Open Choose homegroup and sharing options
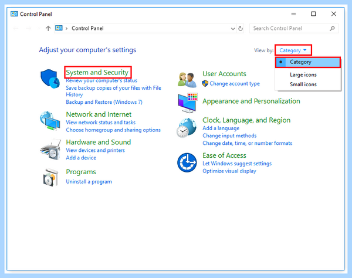Viewport: 352px width, 278px height. click(x=113, y=130)
